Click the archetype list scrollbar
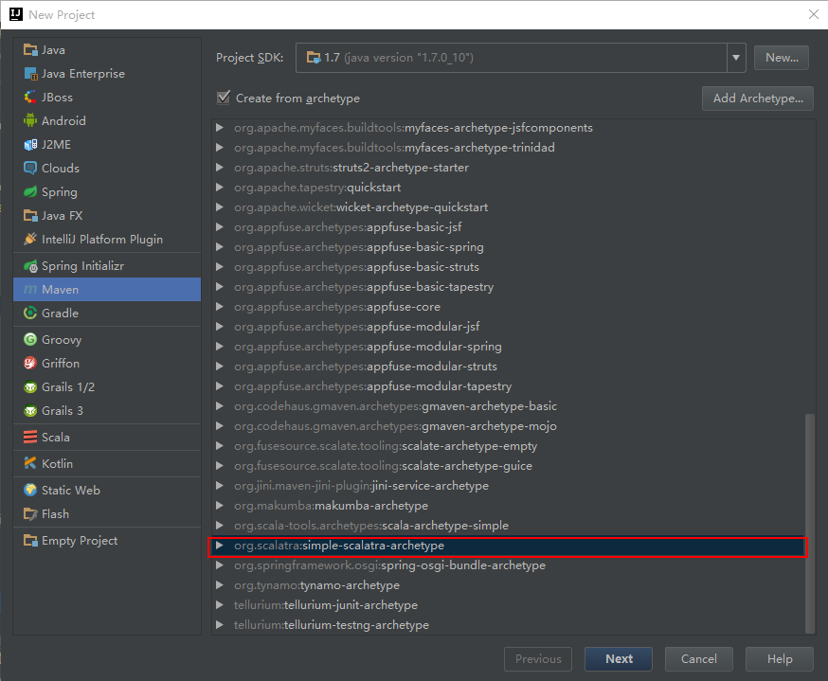 tap(809, 523)
